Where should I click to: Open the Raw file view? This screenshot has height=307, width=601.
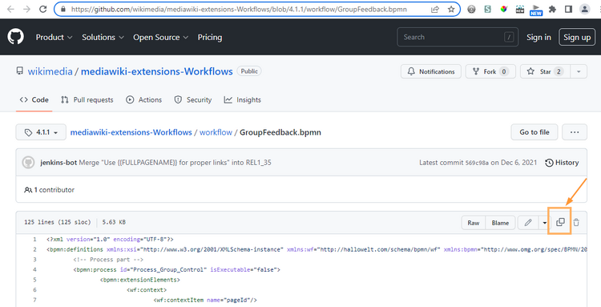pos(474,223)
